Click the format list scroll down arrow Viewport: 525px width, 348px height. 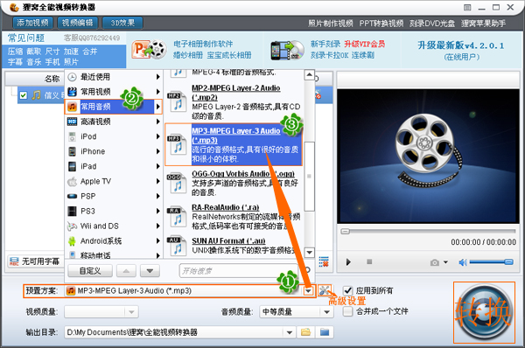[x=309, y=253]
